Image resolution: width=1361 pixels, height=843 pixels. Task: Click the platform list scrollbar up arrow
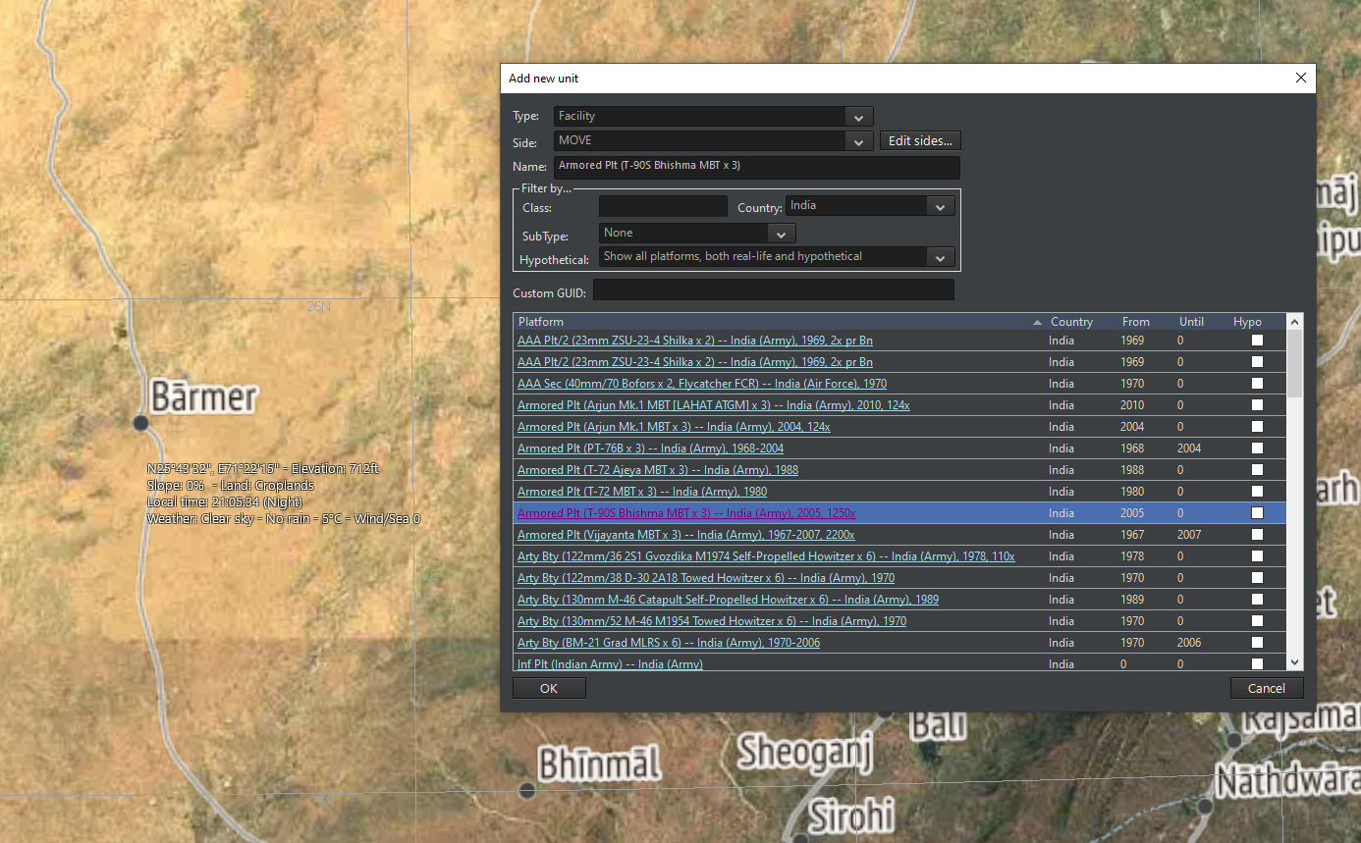coord(1294,321)
